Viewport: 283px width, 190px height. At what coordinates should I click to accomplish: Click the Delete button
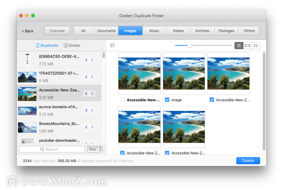pyautogui.click(x=248, y=161)
